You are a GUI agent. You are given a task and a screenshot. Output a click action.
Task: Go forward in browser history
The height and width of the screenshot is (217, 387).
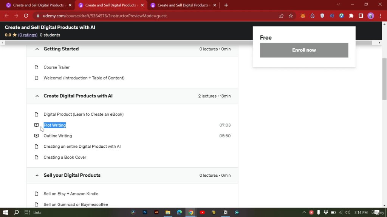click(x=16, y=16)
